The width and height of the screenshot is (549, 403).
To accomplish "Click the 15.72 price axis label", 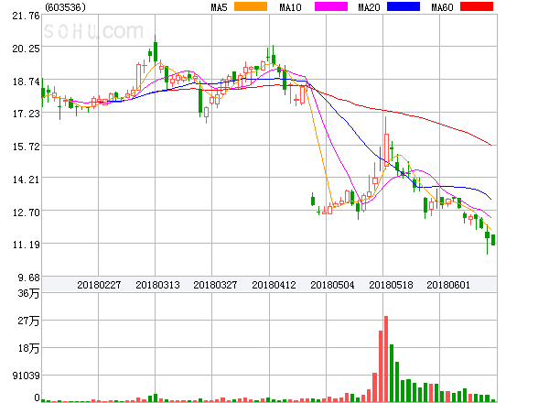I will (26, 147).
